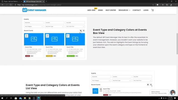
Task: Click the WP Event Manager logo
Action: (34, 10)
